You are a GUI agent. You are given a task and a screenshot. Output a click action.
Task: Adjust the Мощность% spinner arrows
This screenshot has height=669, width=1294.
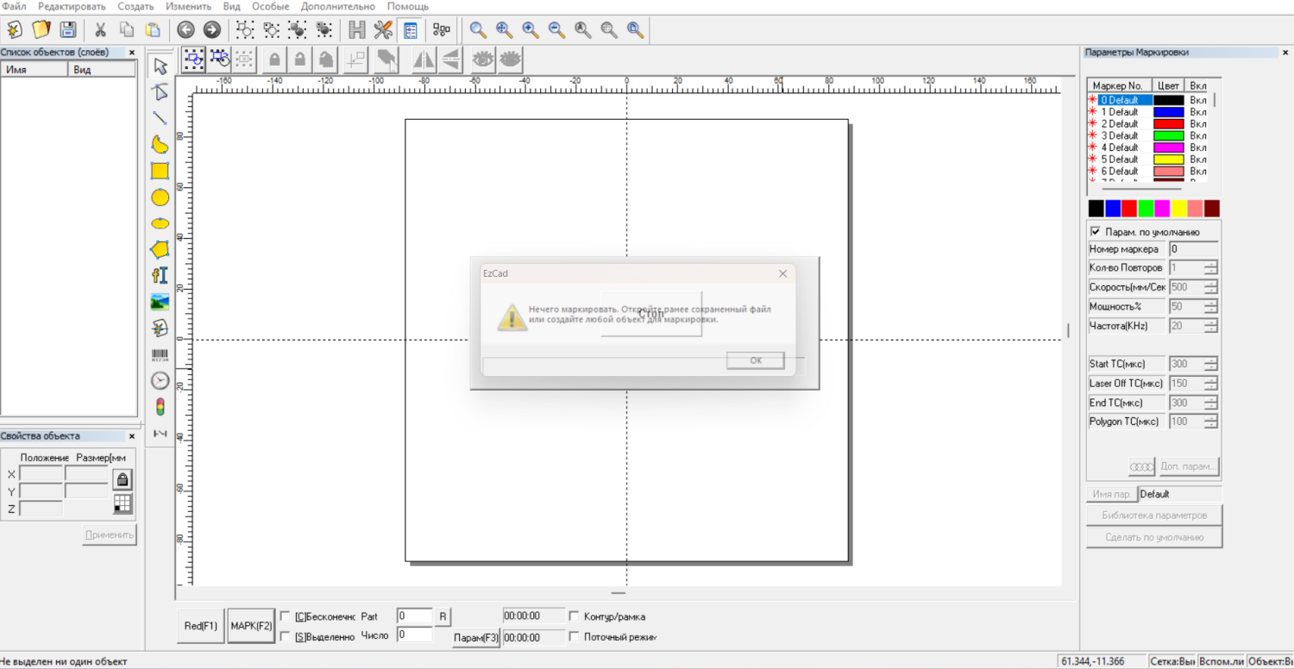pyautogui.click(x=1211, y=307)
